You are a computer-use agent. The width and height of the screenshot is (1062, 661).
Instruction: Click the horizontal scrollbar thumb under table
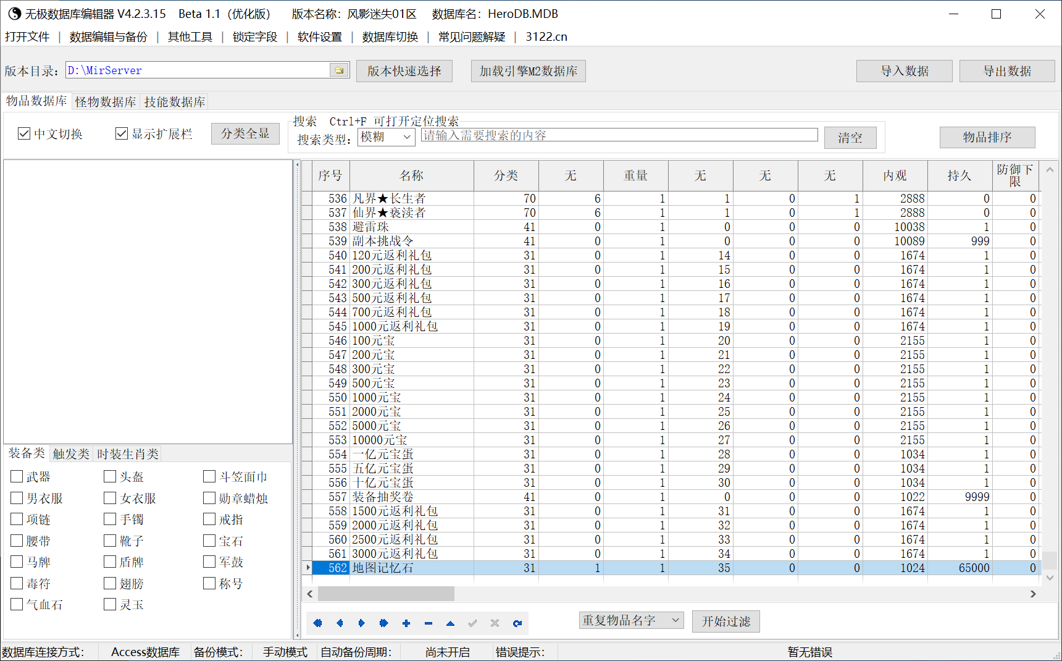coord(387,594)
